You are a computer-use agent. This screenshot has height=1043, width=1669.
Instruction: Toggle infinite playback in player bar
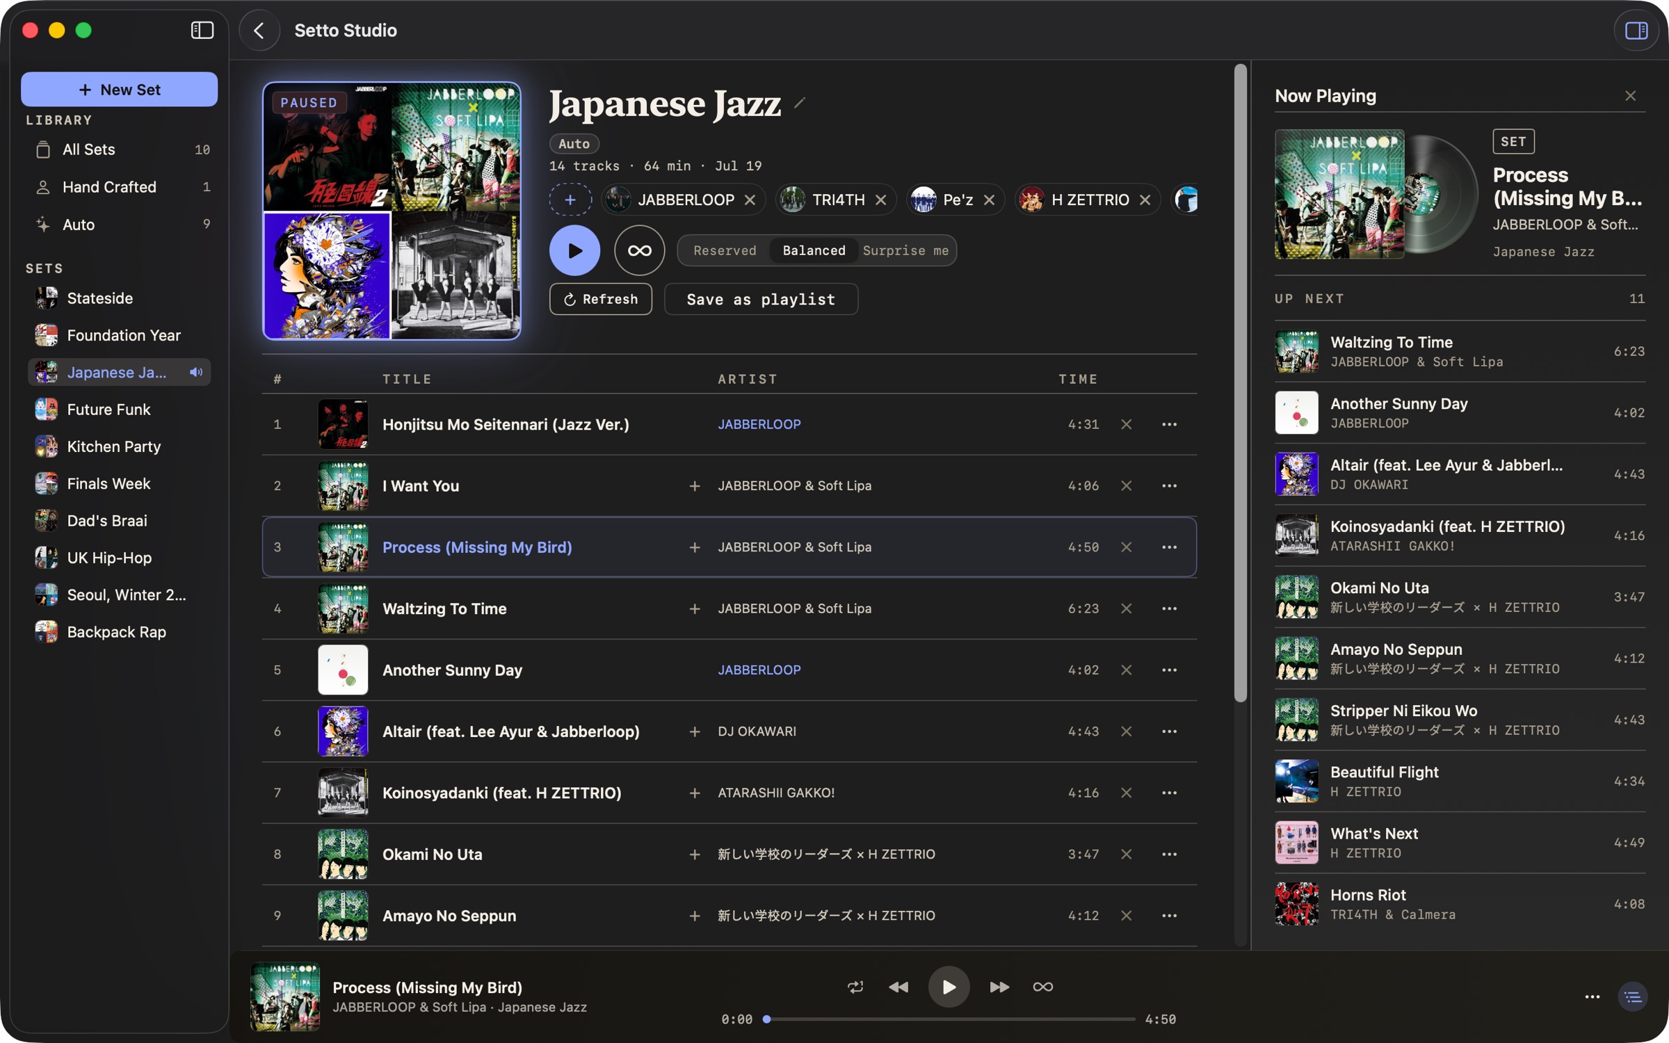click(x=1042, y=987)
